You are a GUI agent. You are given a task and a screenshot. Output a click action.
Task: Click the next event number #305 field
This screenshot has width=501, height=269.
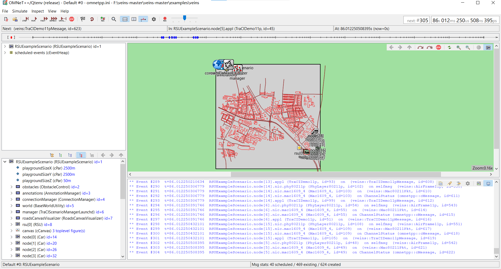[417, 20]
